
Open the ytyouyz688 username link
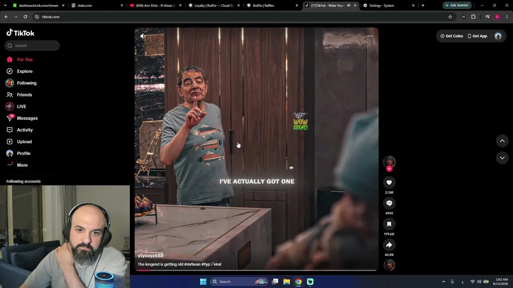(x=151, y=256)
